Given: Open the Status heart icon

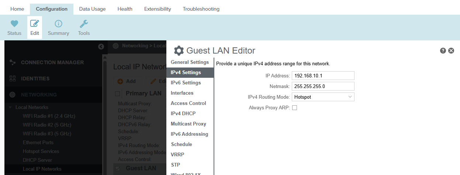Looking at the screenshot, I should (x=14, y=24).
